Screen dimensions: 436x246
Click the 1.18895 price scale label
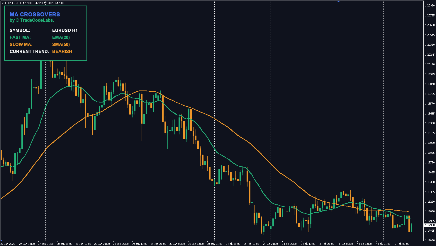click(430, 153)
